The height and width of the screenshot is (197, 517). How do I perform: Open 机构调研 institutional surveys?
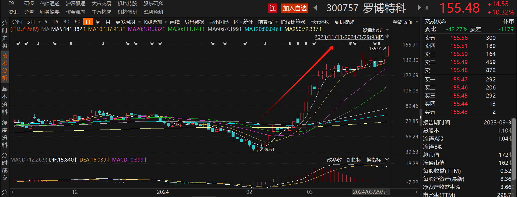pos(127,12)
